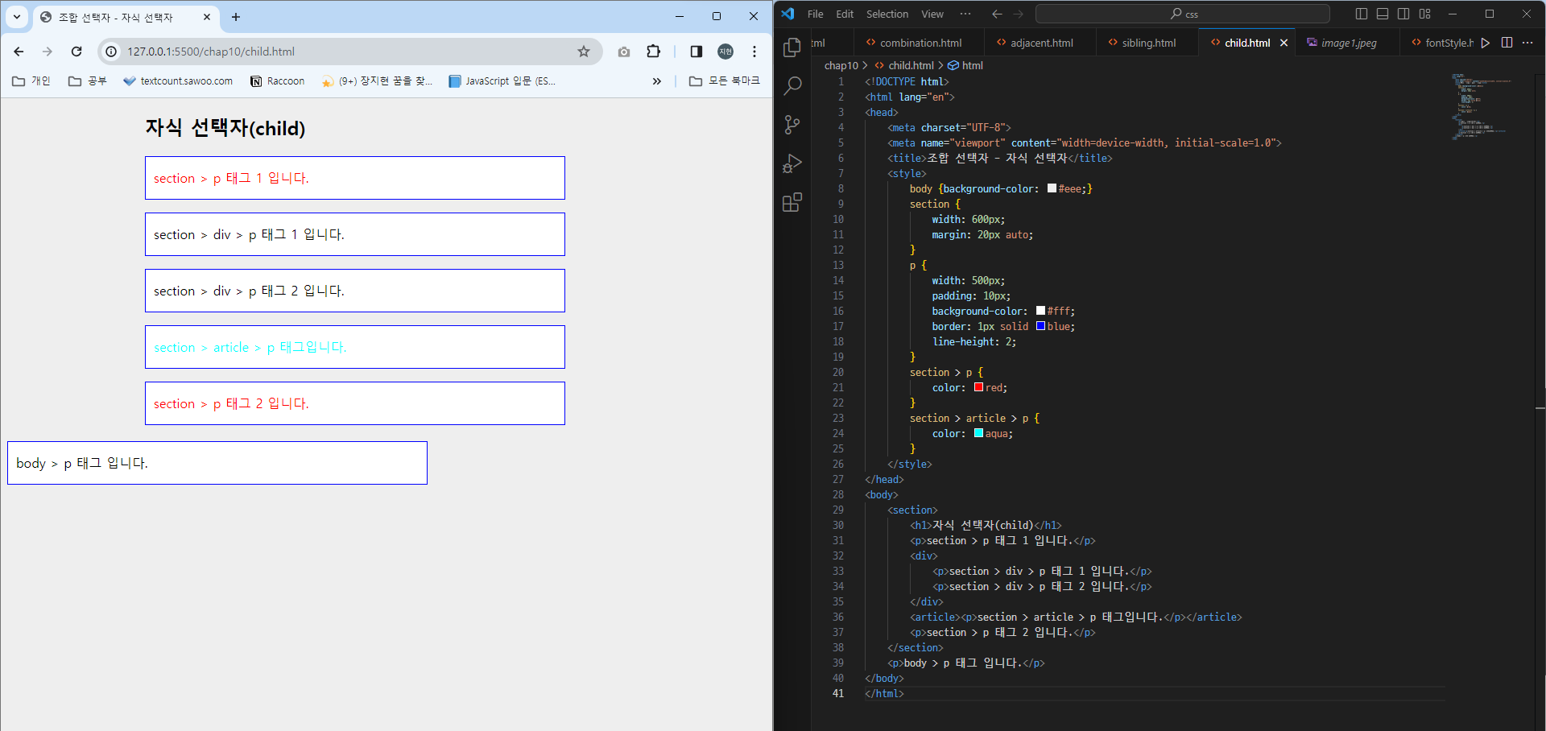Open 장지현 꿈을 bookmark
Screen dimensions: 1546x731
(x=377, y=81)
